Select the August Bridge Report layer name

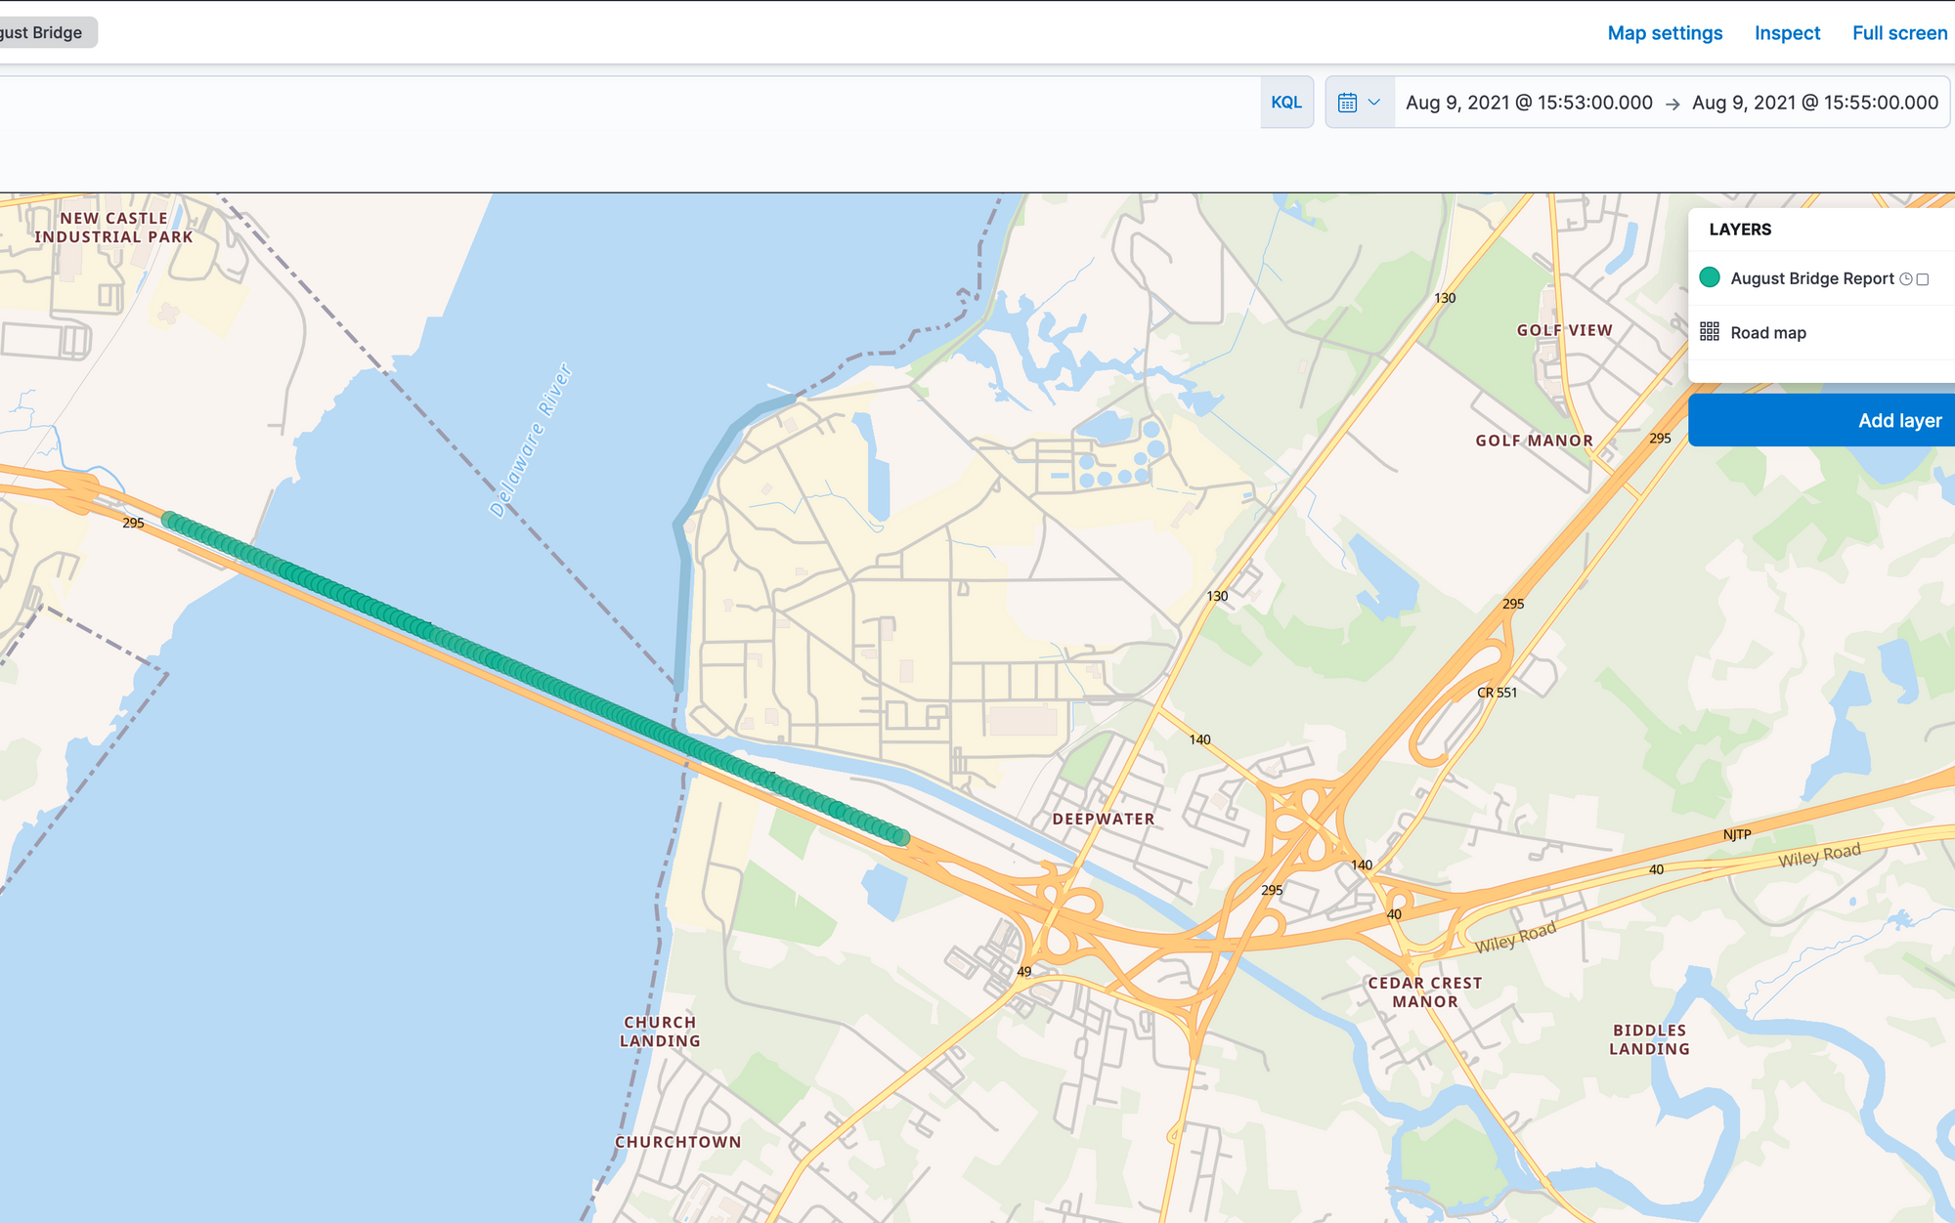tap(1812, 278)
